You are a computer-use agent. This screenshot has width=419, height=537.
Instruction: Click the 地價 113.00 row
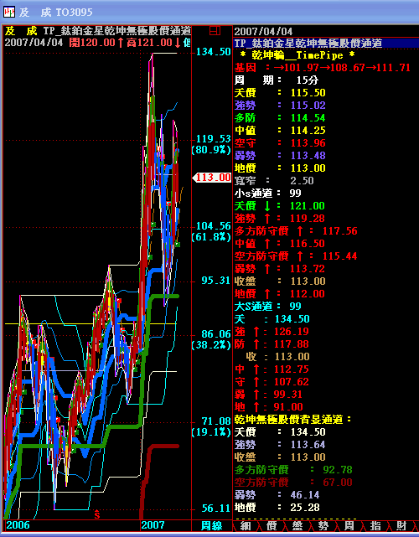coord(280,168)
